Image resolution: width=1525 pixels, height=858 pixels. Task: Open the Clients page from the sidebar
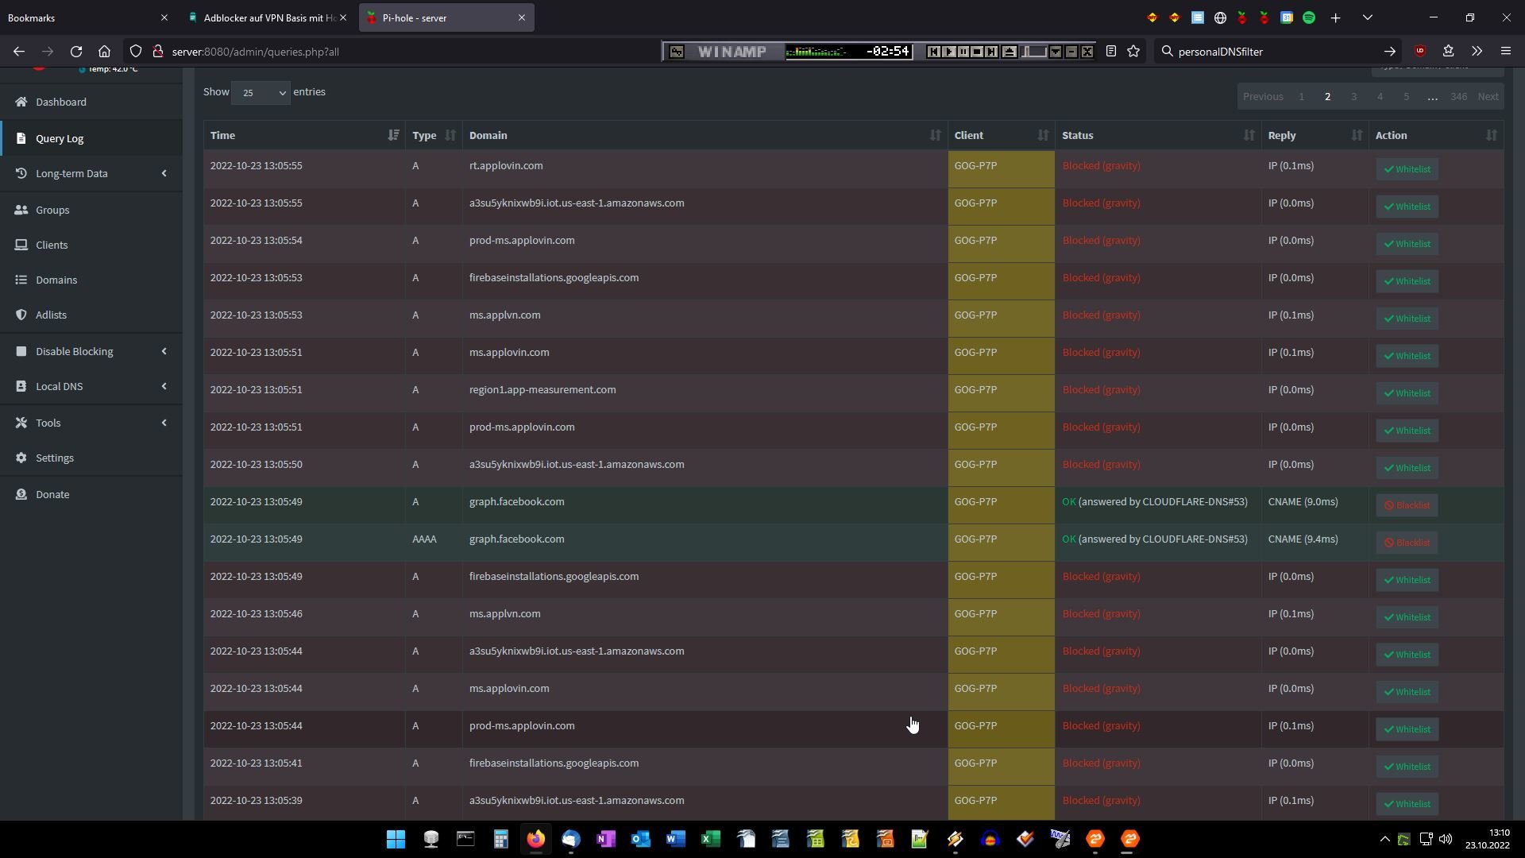(51, 245)
